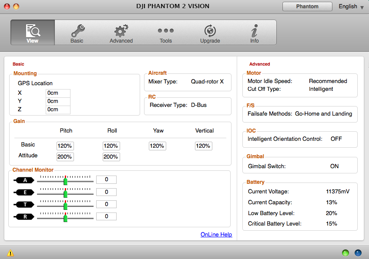Viewport: 369px width, 259px height.
Task: Click the Basic Vertical gain field
Action: (204, 146)
